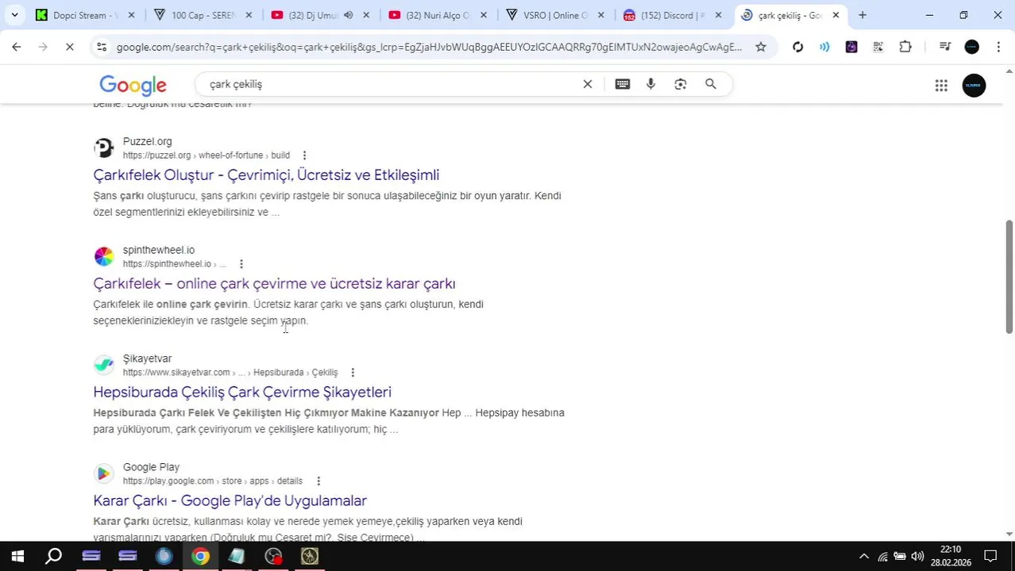Open more options for Google Play result
Screen dimensions: 1015x571
coord(318,481)
